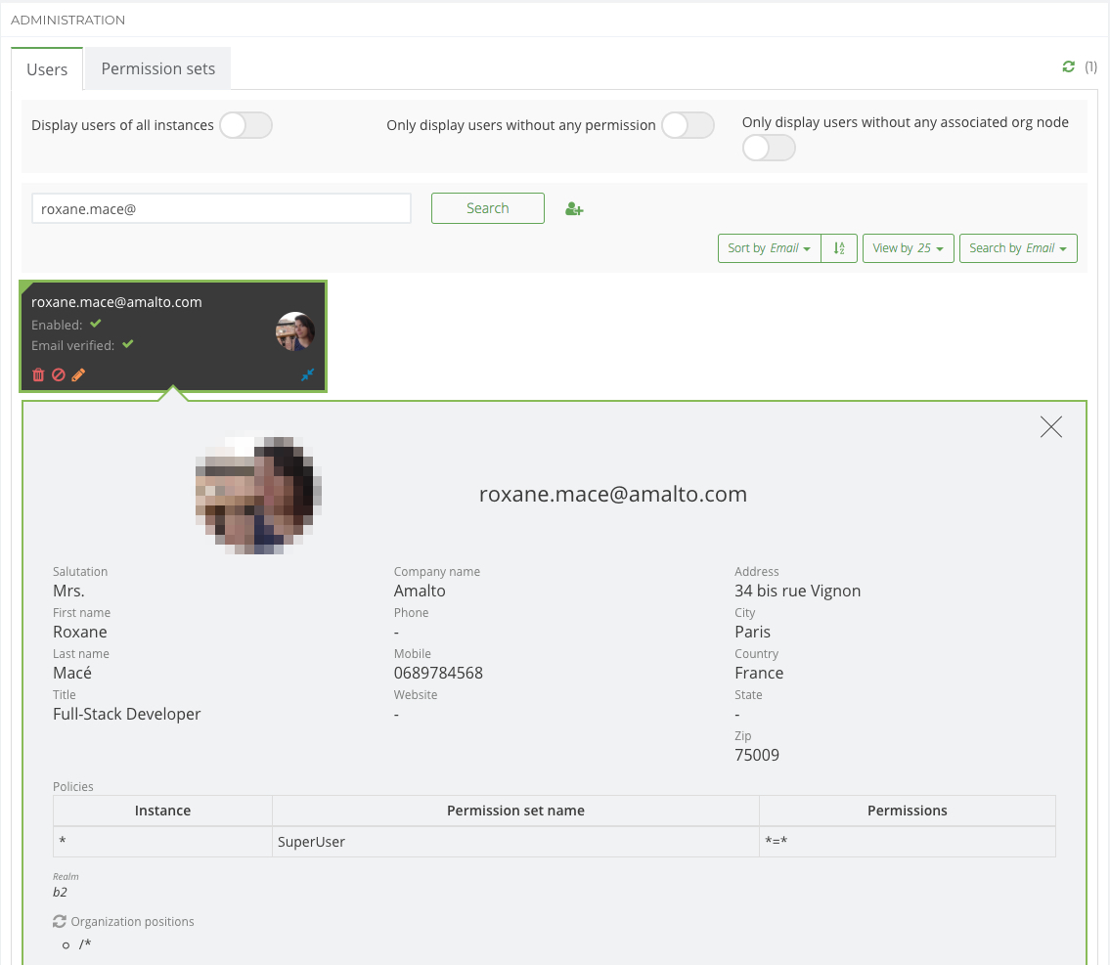Close the user details panel

[1051, 426]
